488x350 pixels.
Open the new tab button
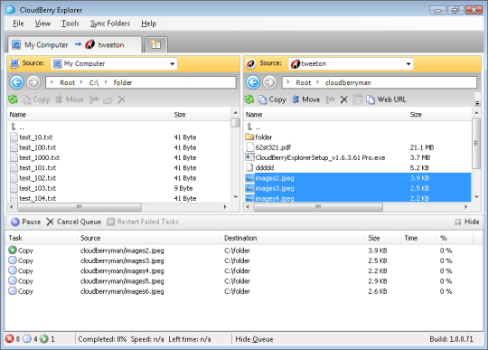coord(156,45)
